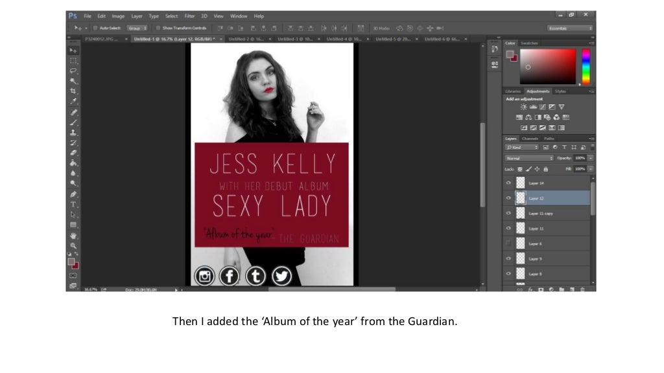
Task: Select the Hand tool
Action: tap(73, 236)
